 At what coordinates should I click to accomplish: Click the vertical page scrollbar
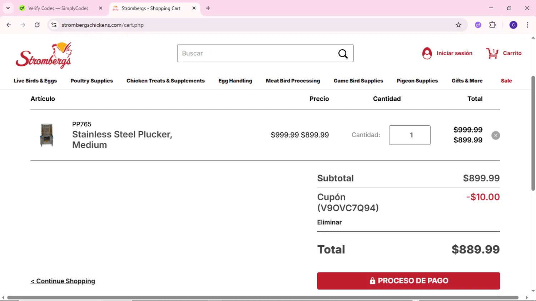pyautogui.click(x=533, y=133)
